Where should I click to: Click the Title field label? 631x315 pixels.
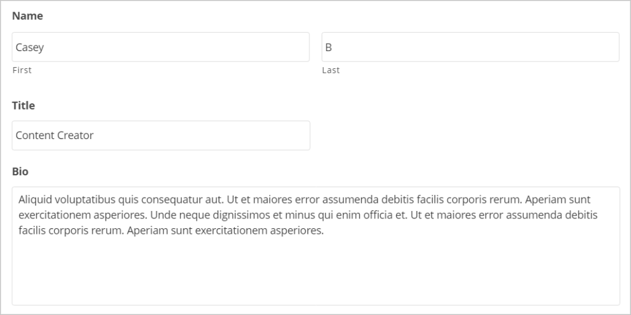click(23, 106)
